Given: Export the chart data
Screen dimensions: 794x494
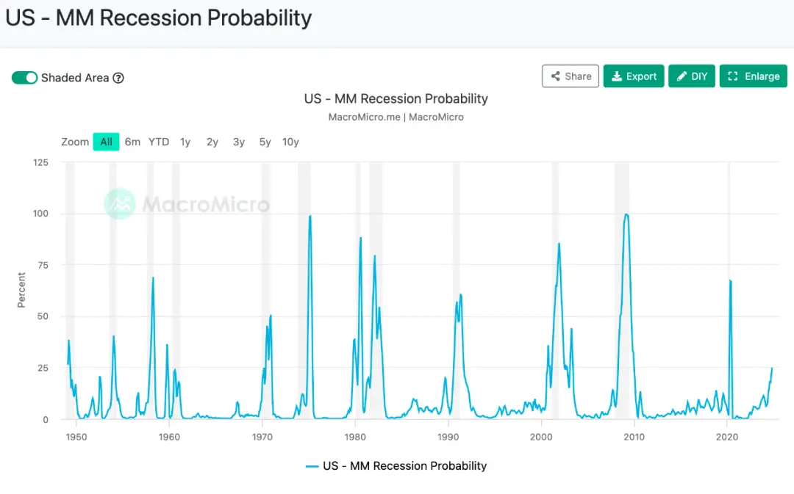Looking at the screenshot, I should click(x=634, y=76).
